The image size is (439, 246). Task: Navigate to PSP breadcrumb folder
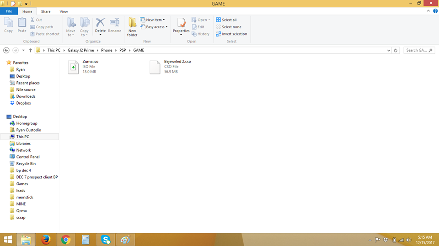[123, 50]
